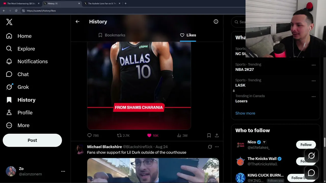Click the Lil Durk post text
Image resolution: width=326 pixels, height=183 pixels.
[x=137, y=152]
